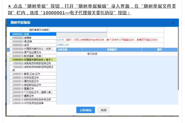Choose 10000002-减免税货物税款担保证明
Image resolution: width=185 pixels, height=123 pixels.
pos(33,64)
